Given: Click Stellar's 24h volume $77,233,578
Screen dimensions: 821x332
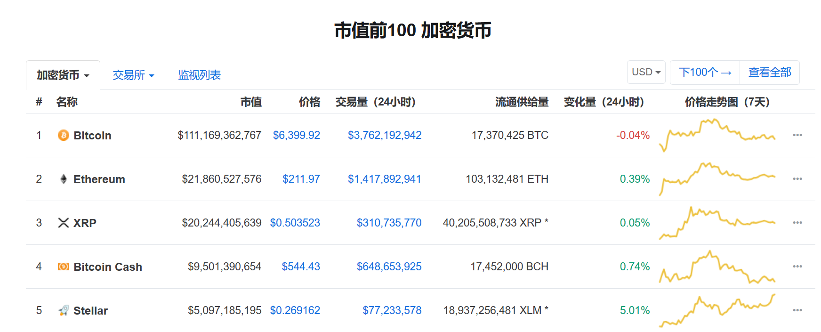Looking at the screenshot, I should 392,310.
